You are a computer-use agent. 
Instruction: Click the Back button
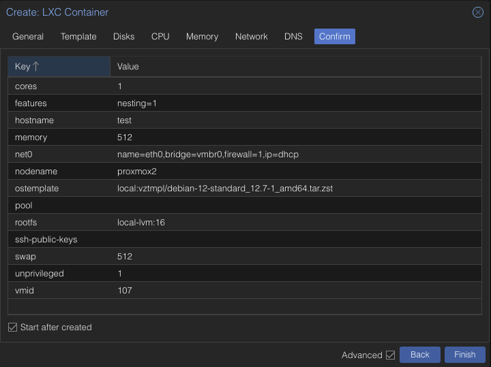419,355
